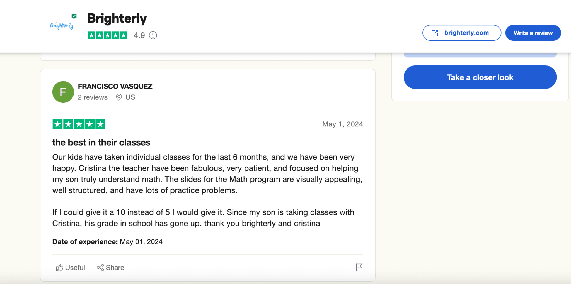Image resolution: width=571 pixels, height=284 pixels.
Task: Click the location pin icon next to US
Action: [119, 97]
